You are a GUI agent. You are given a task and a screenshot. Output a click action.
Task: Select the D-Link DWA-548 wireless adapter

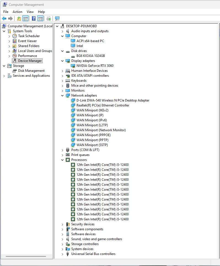pyautogui.click(x=113, y=100)
